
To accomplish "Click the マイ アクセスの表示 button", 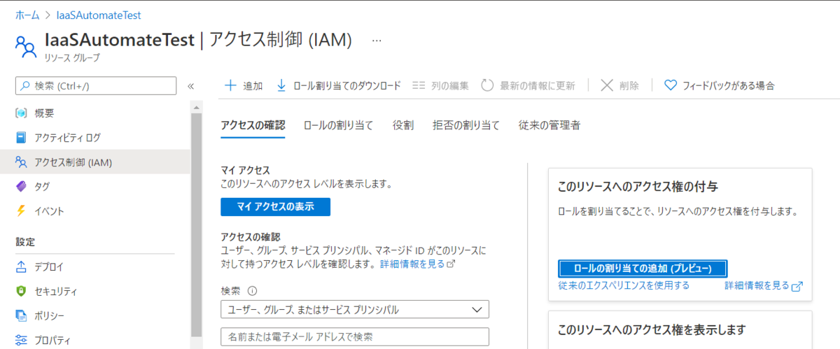I will click(275, 207).
